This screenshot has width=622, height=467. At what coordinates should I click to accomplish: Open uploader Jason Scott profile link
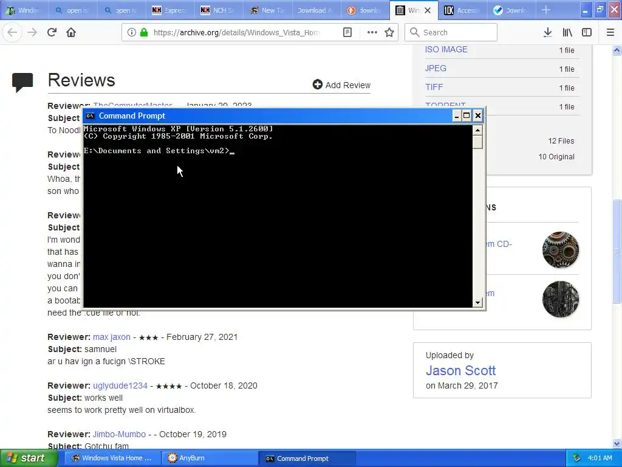click(460, 370)
